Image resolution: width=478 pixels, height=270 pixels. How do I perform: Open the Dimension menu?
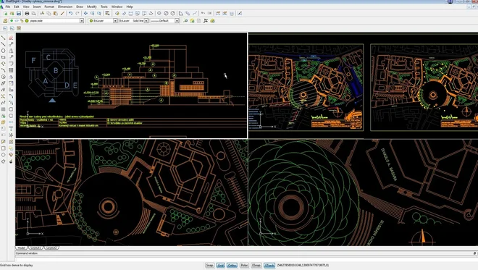tap(65, 7)
